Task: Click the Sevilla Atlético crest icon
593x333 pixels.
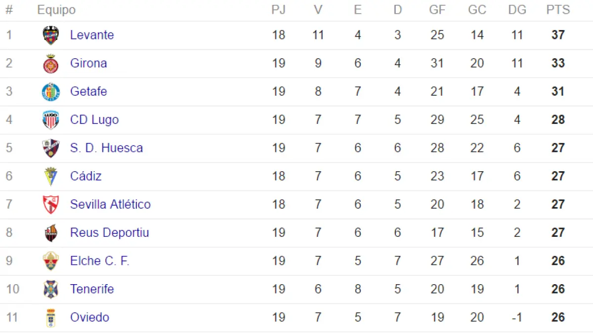Action: [51, 204]
